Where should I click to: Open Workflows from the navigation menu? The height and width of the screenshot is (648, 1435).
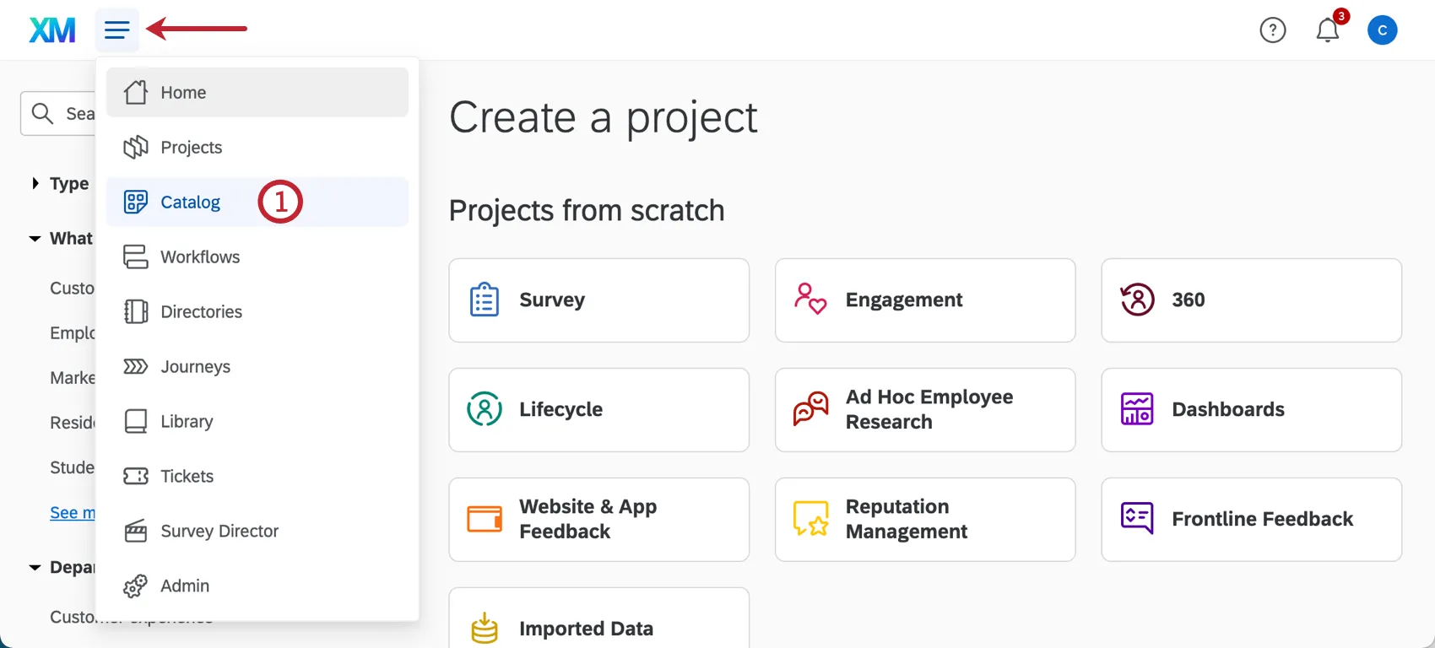(199, 257)
